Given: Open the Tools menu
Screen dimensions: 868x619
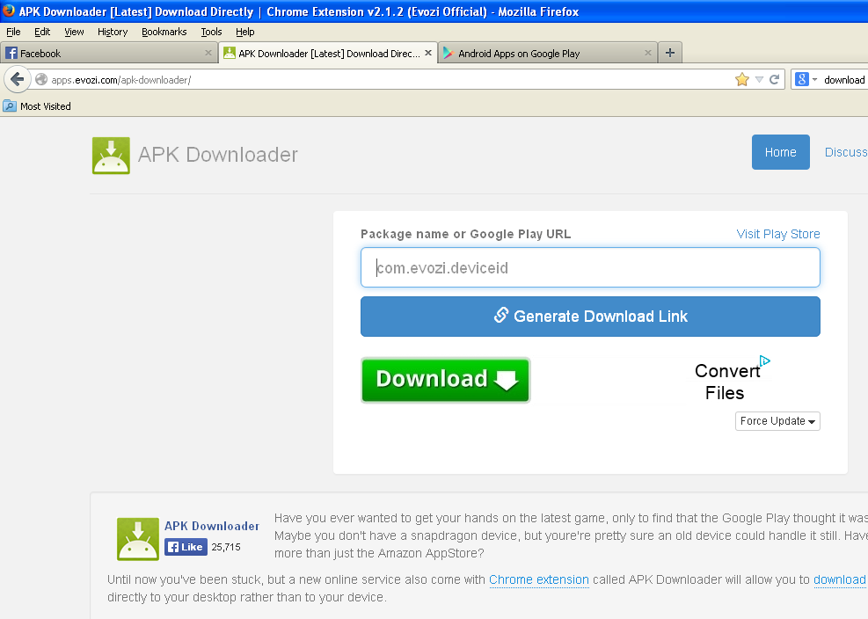Looking at the screenshot, I should [211, 32].
